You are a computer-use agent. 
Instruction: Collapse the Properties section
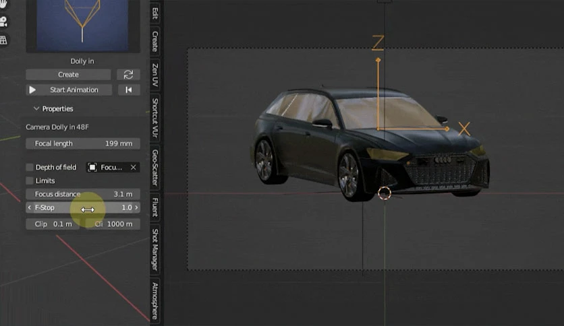tap(36, 108)
